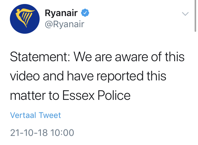Select the word Statement: in tweet

coord(40,57)
